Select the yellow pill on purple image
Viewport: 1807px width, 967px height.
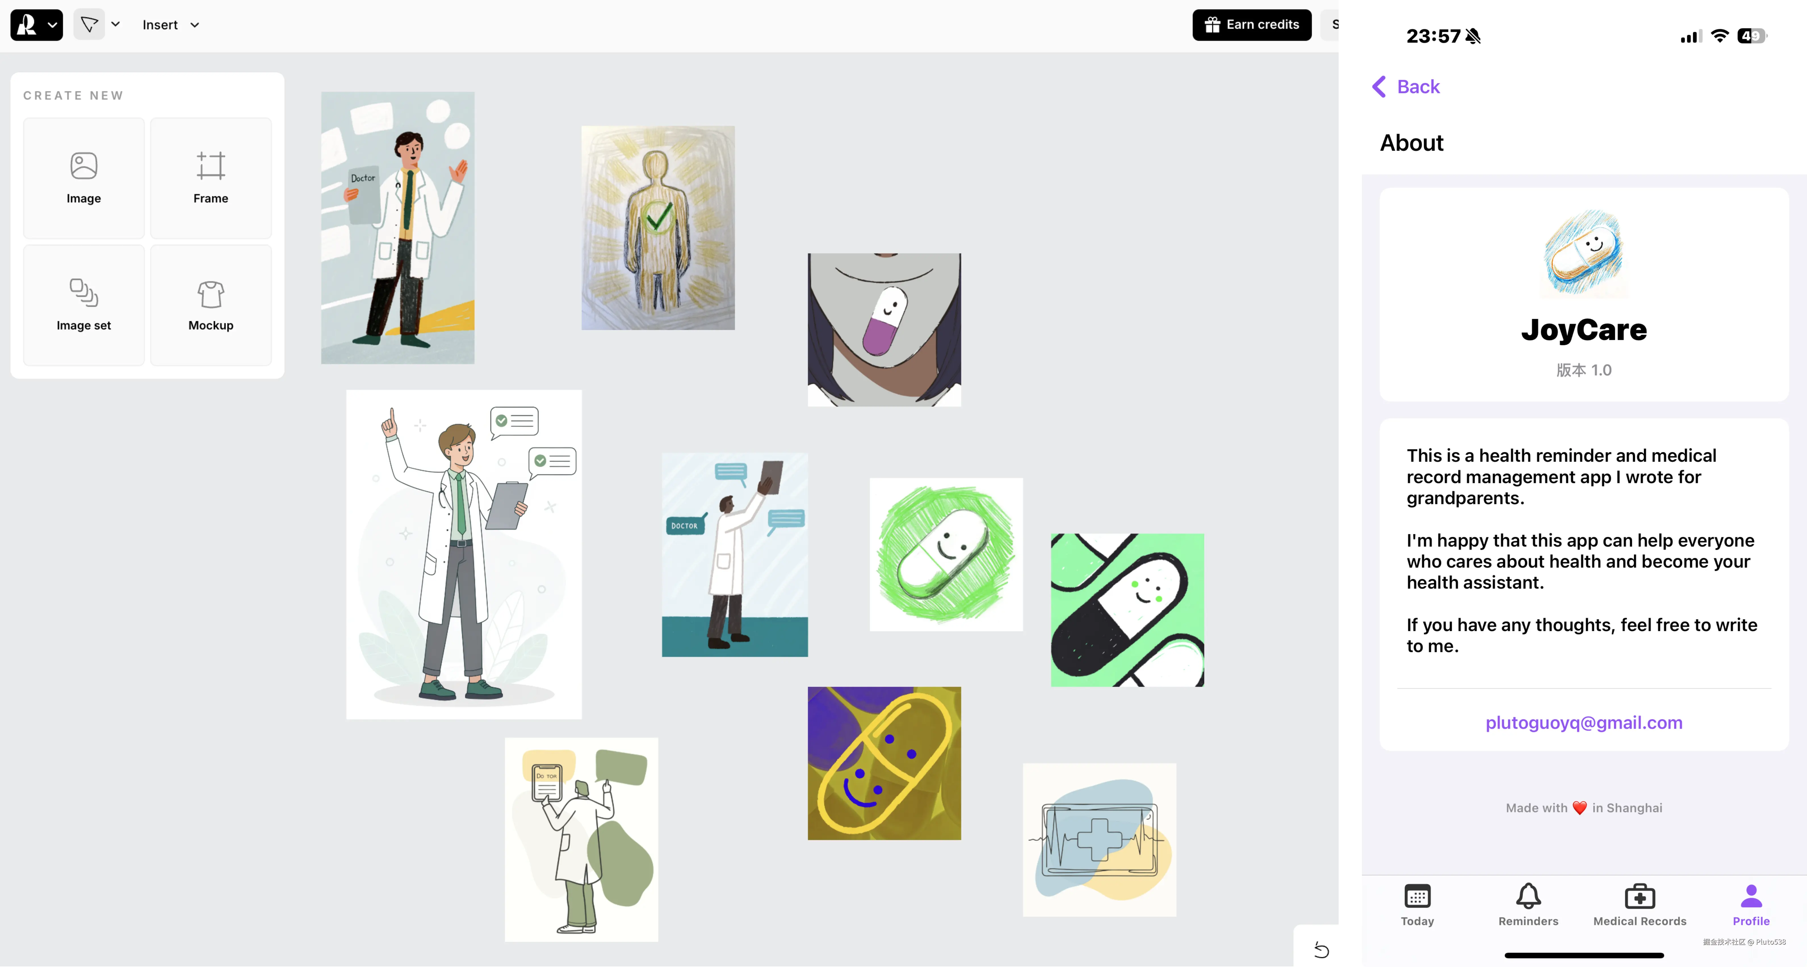884,763
